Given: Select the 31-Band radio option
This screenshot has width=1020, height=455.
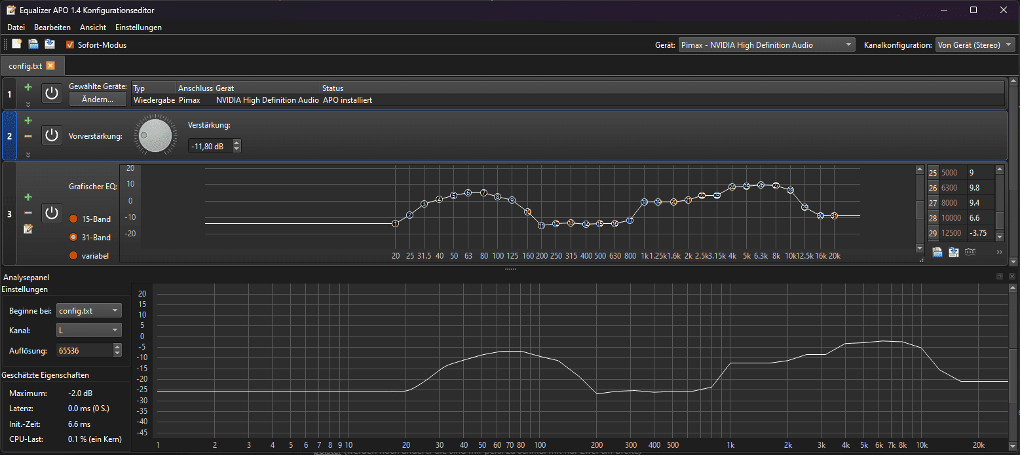Looking at the screenshot, I should coord(73,237).
